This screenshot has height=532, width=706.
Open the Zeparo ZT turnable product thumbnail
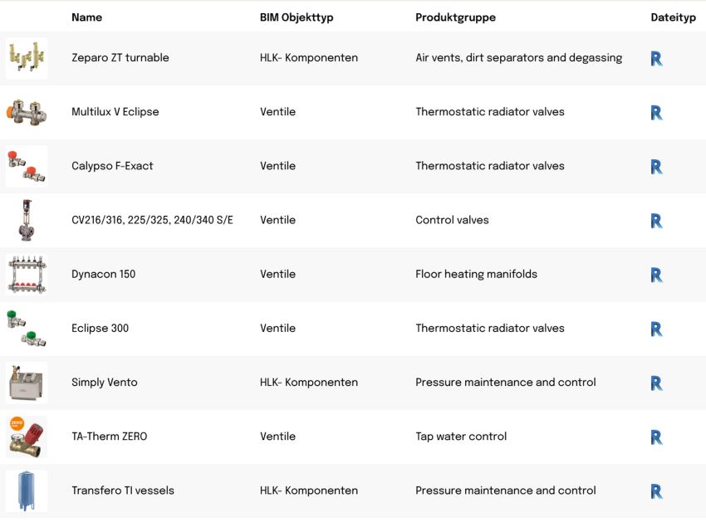(x=27, y=58)
